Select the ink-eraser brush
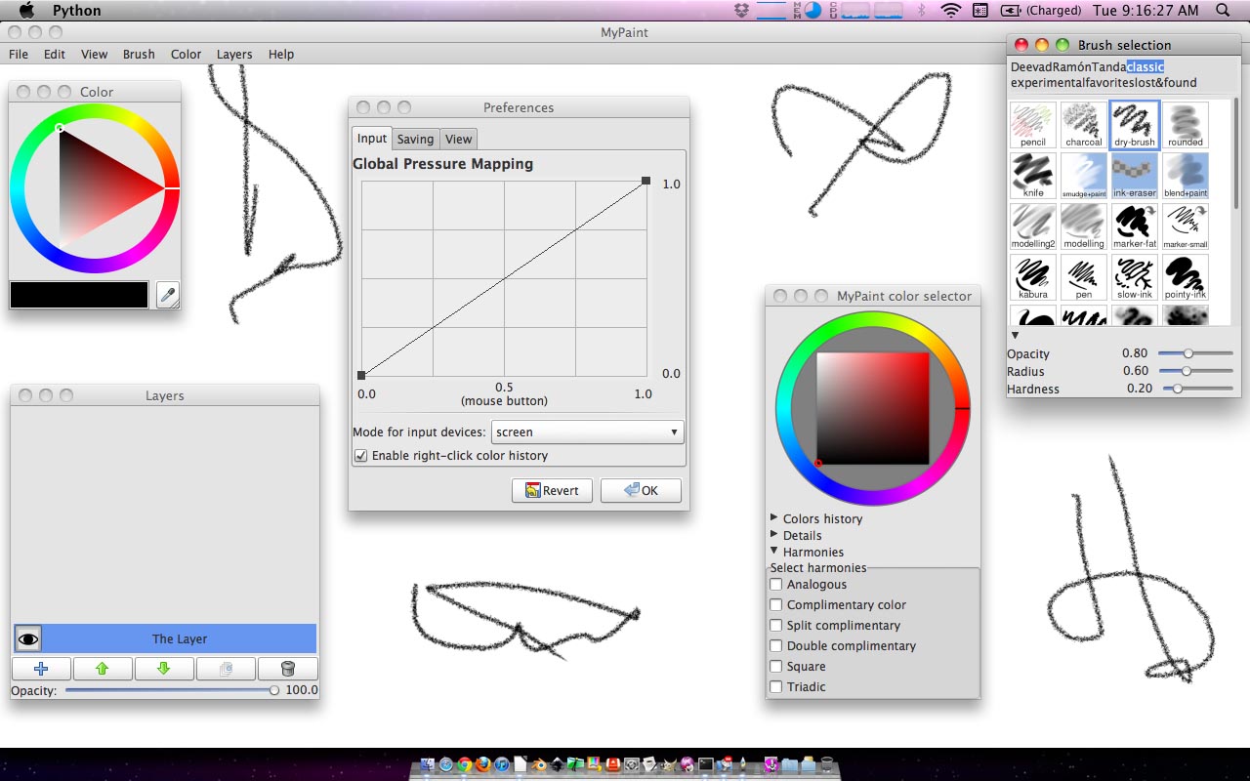 click(1135, 176)
